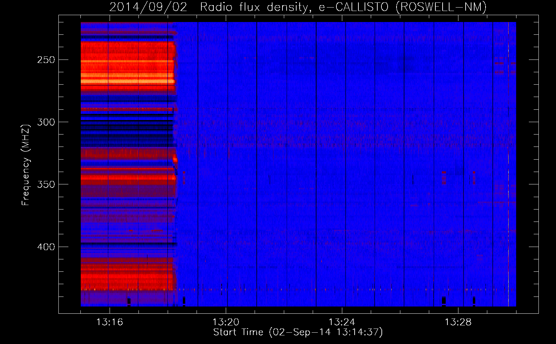
Task: Click the 'Start Time (02-Sep-14 13:14:37)' label
Action: click(x=298, y=332)
